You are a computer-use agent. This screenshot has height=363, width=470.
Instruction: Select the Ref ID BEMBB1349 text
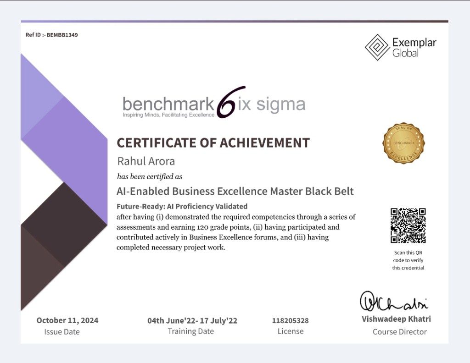[51, 35]
